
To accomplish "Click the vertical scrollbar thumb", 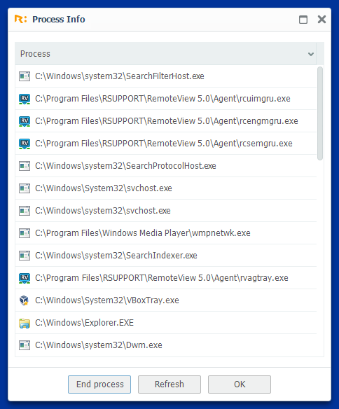I will [x=320, y=113].
